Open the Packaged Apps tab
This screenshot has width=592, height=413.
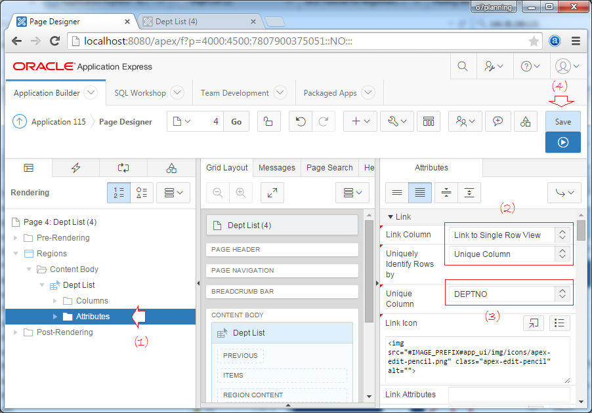tap(330, 93)
